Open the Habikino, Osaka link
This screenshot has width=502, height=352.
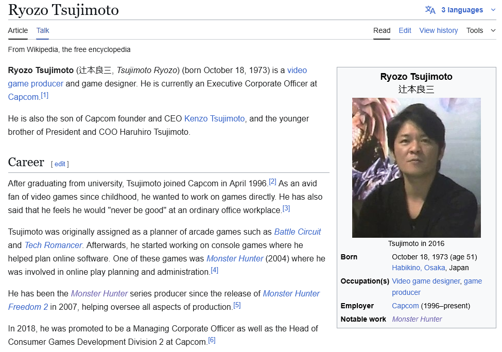click(419, 268)
